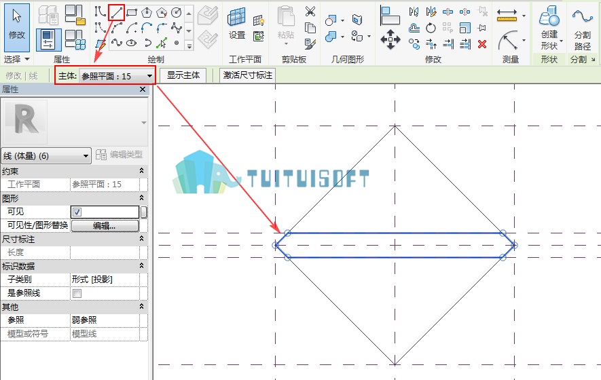Collapse the 其他 section

[141, 307]
